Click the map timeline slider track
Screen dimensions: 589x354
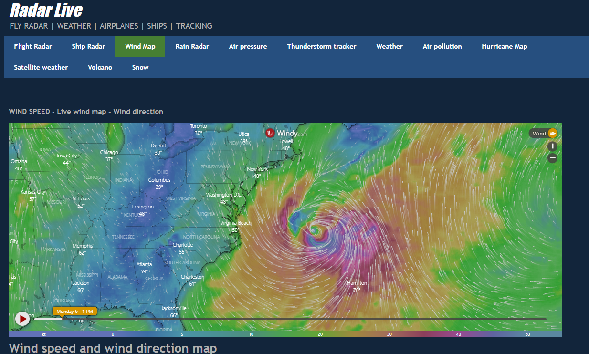[290, 319]
